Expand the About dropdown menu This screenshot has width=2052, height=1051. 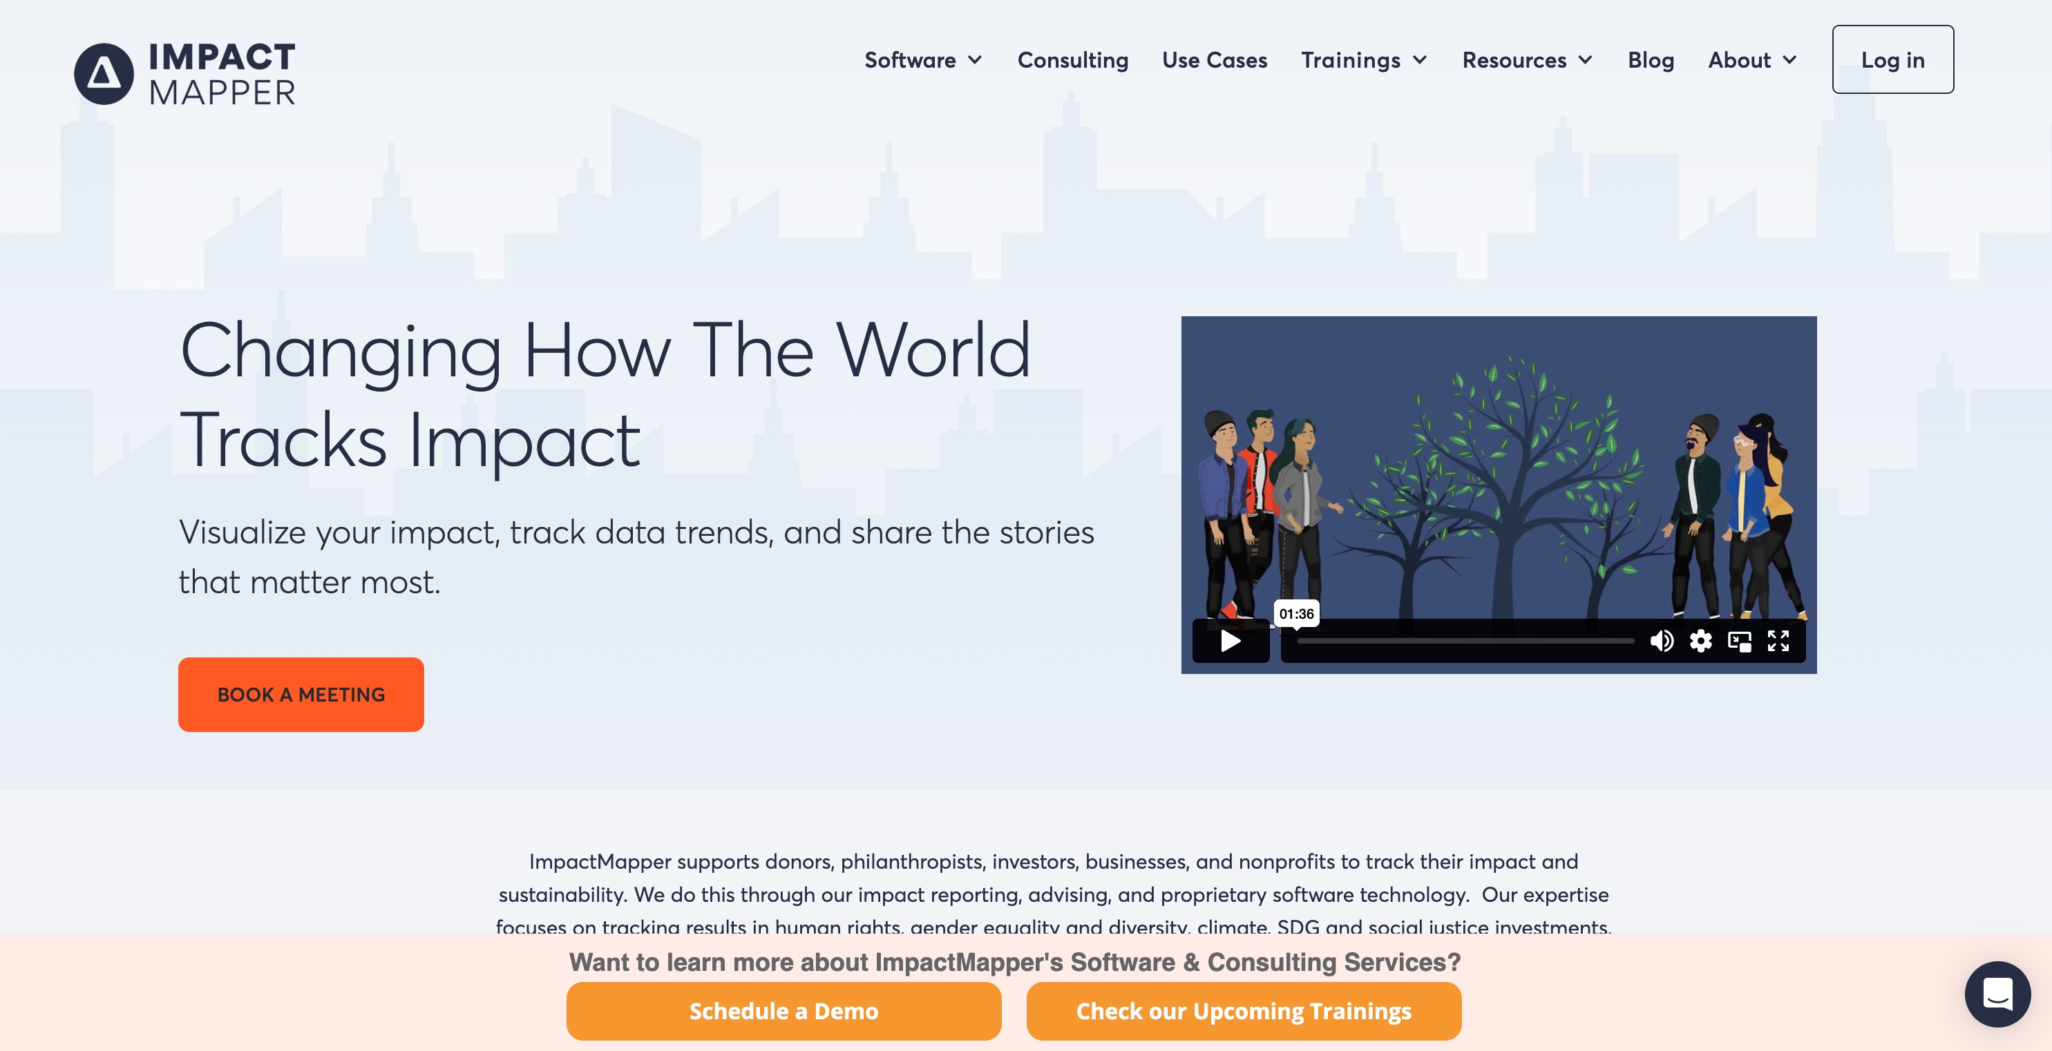point(1752,59)
